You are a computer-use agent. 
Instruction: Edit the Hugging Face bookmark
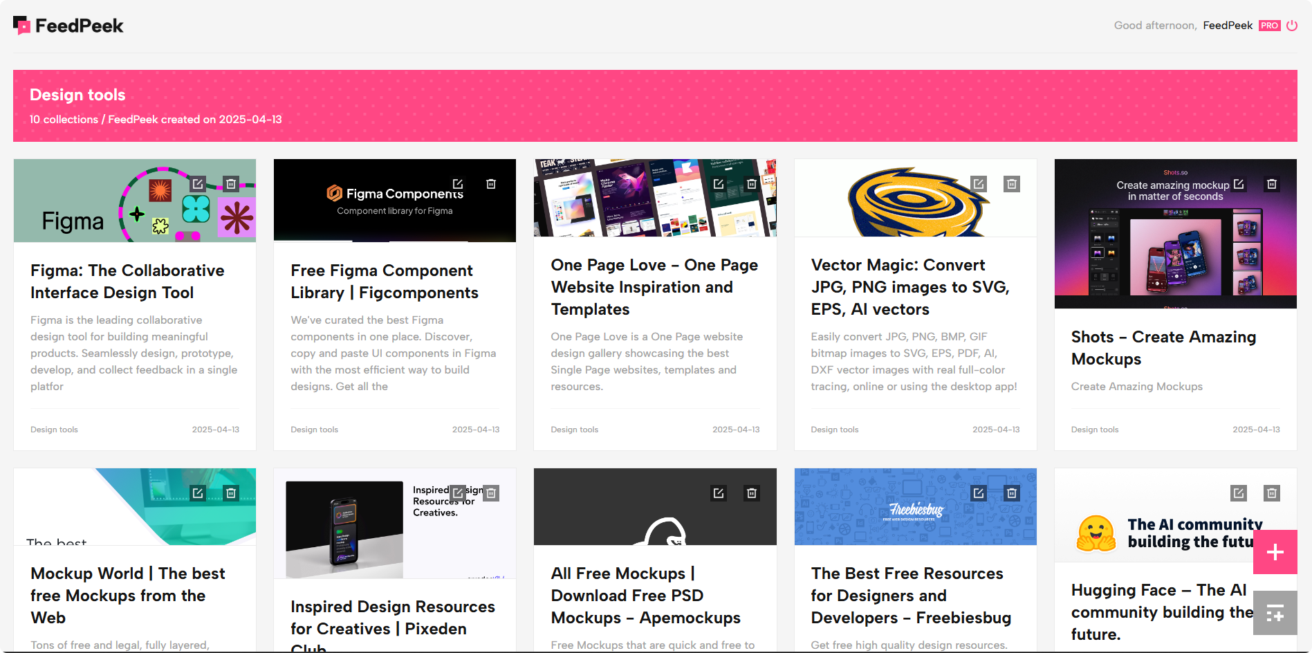(1239, 493)
